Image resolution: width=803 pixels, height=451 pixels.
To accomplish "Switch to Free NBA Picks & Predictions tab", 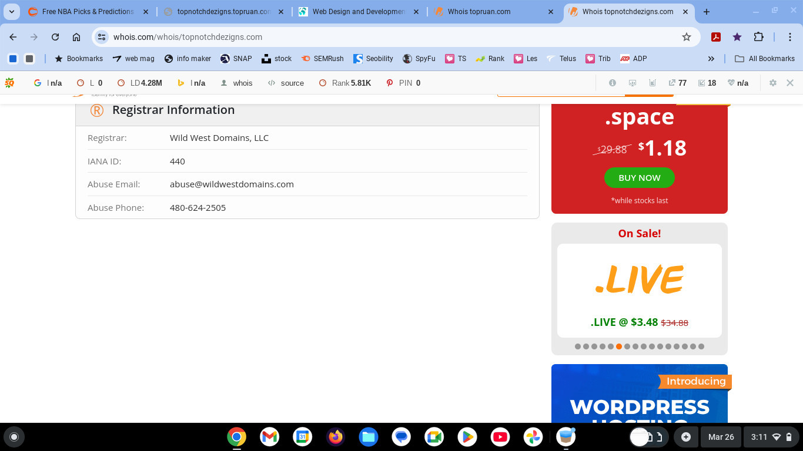I will point(87,12).
